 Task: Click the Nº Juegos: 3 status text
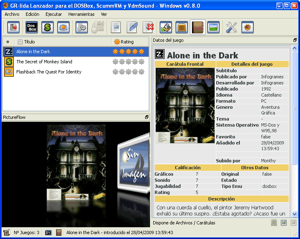[26, 233]
